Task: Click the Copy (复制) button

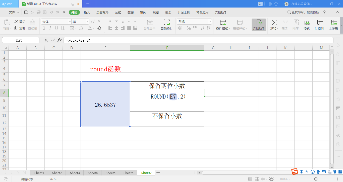Action: click(20, 28)
